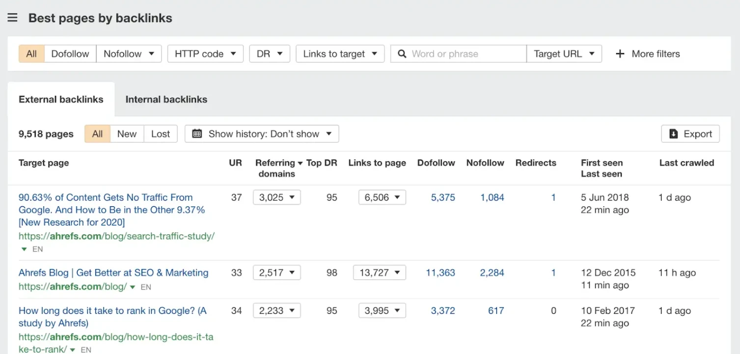Open the search-traffic-study URL link
Image resolution: width=740 pixels, height=354 pixels.
tap(117, 236)
